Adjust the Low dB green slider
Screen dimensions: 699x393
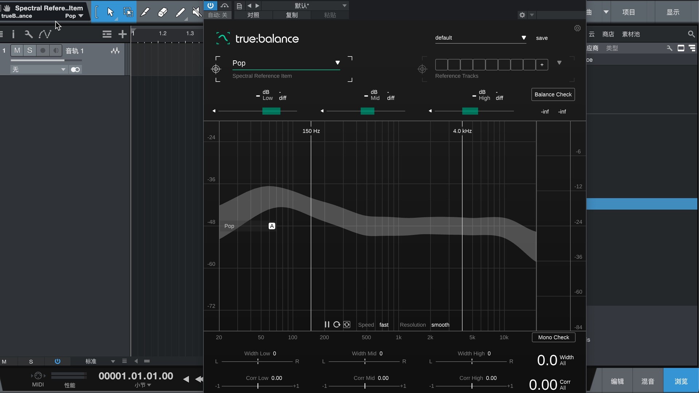pos(271,111)
